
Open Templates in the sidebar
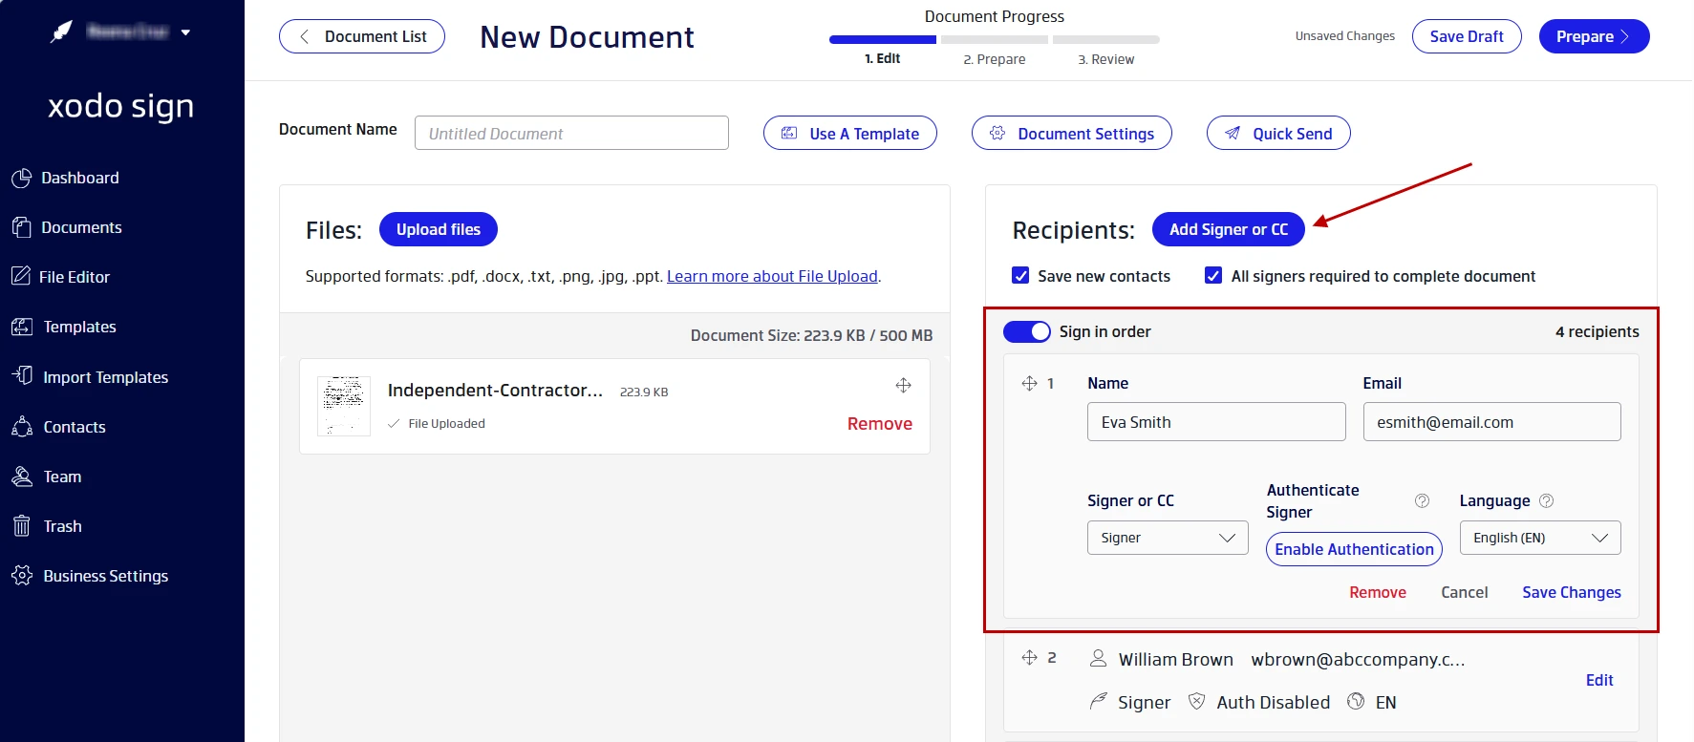pos(79,327)
